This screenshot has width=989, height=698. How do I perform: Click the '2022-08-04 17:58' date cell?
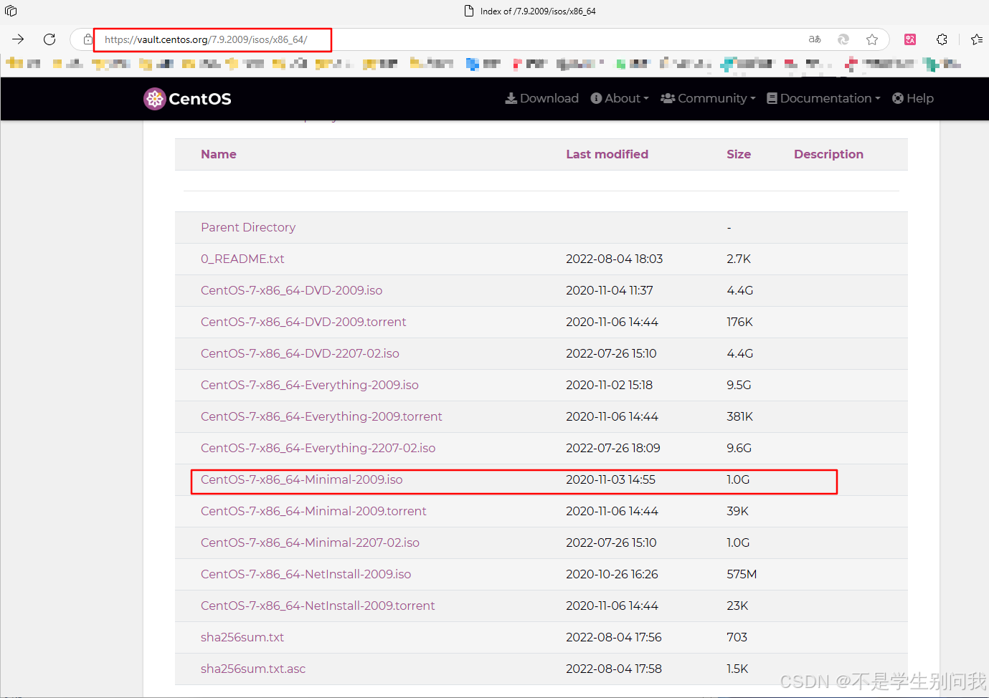pos(614,669)
